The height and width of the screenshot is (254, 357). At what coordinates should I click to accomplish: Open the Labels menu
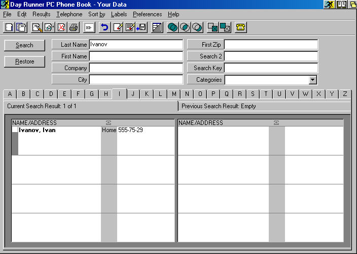point(119,14)
